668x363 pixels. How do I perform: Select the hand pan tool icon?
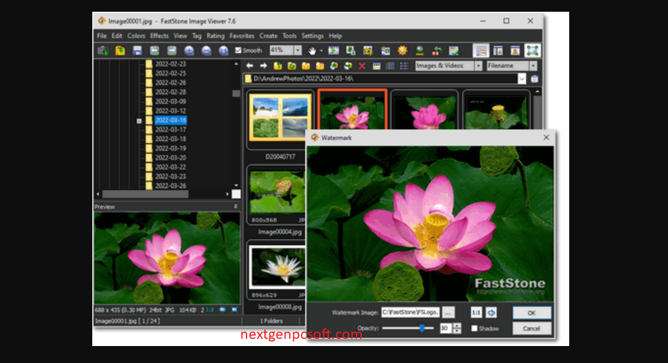(x=312, y=50)
